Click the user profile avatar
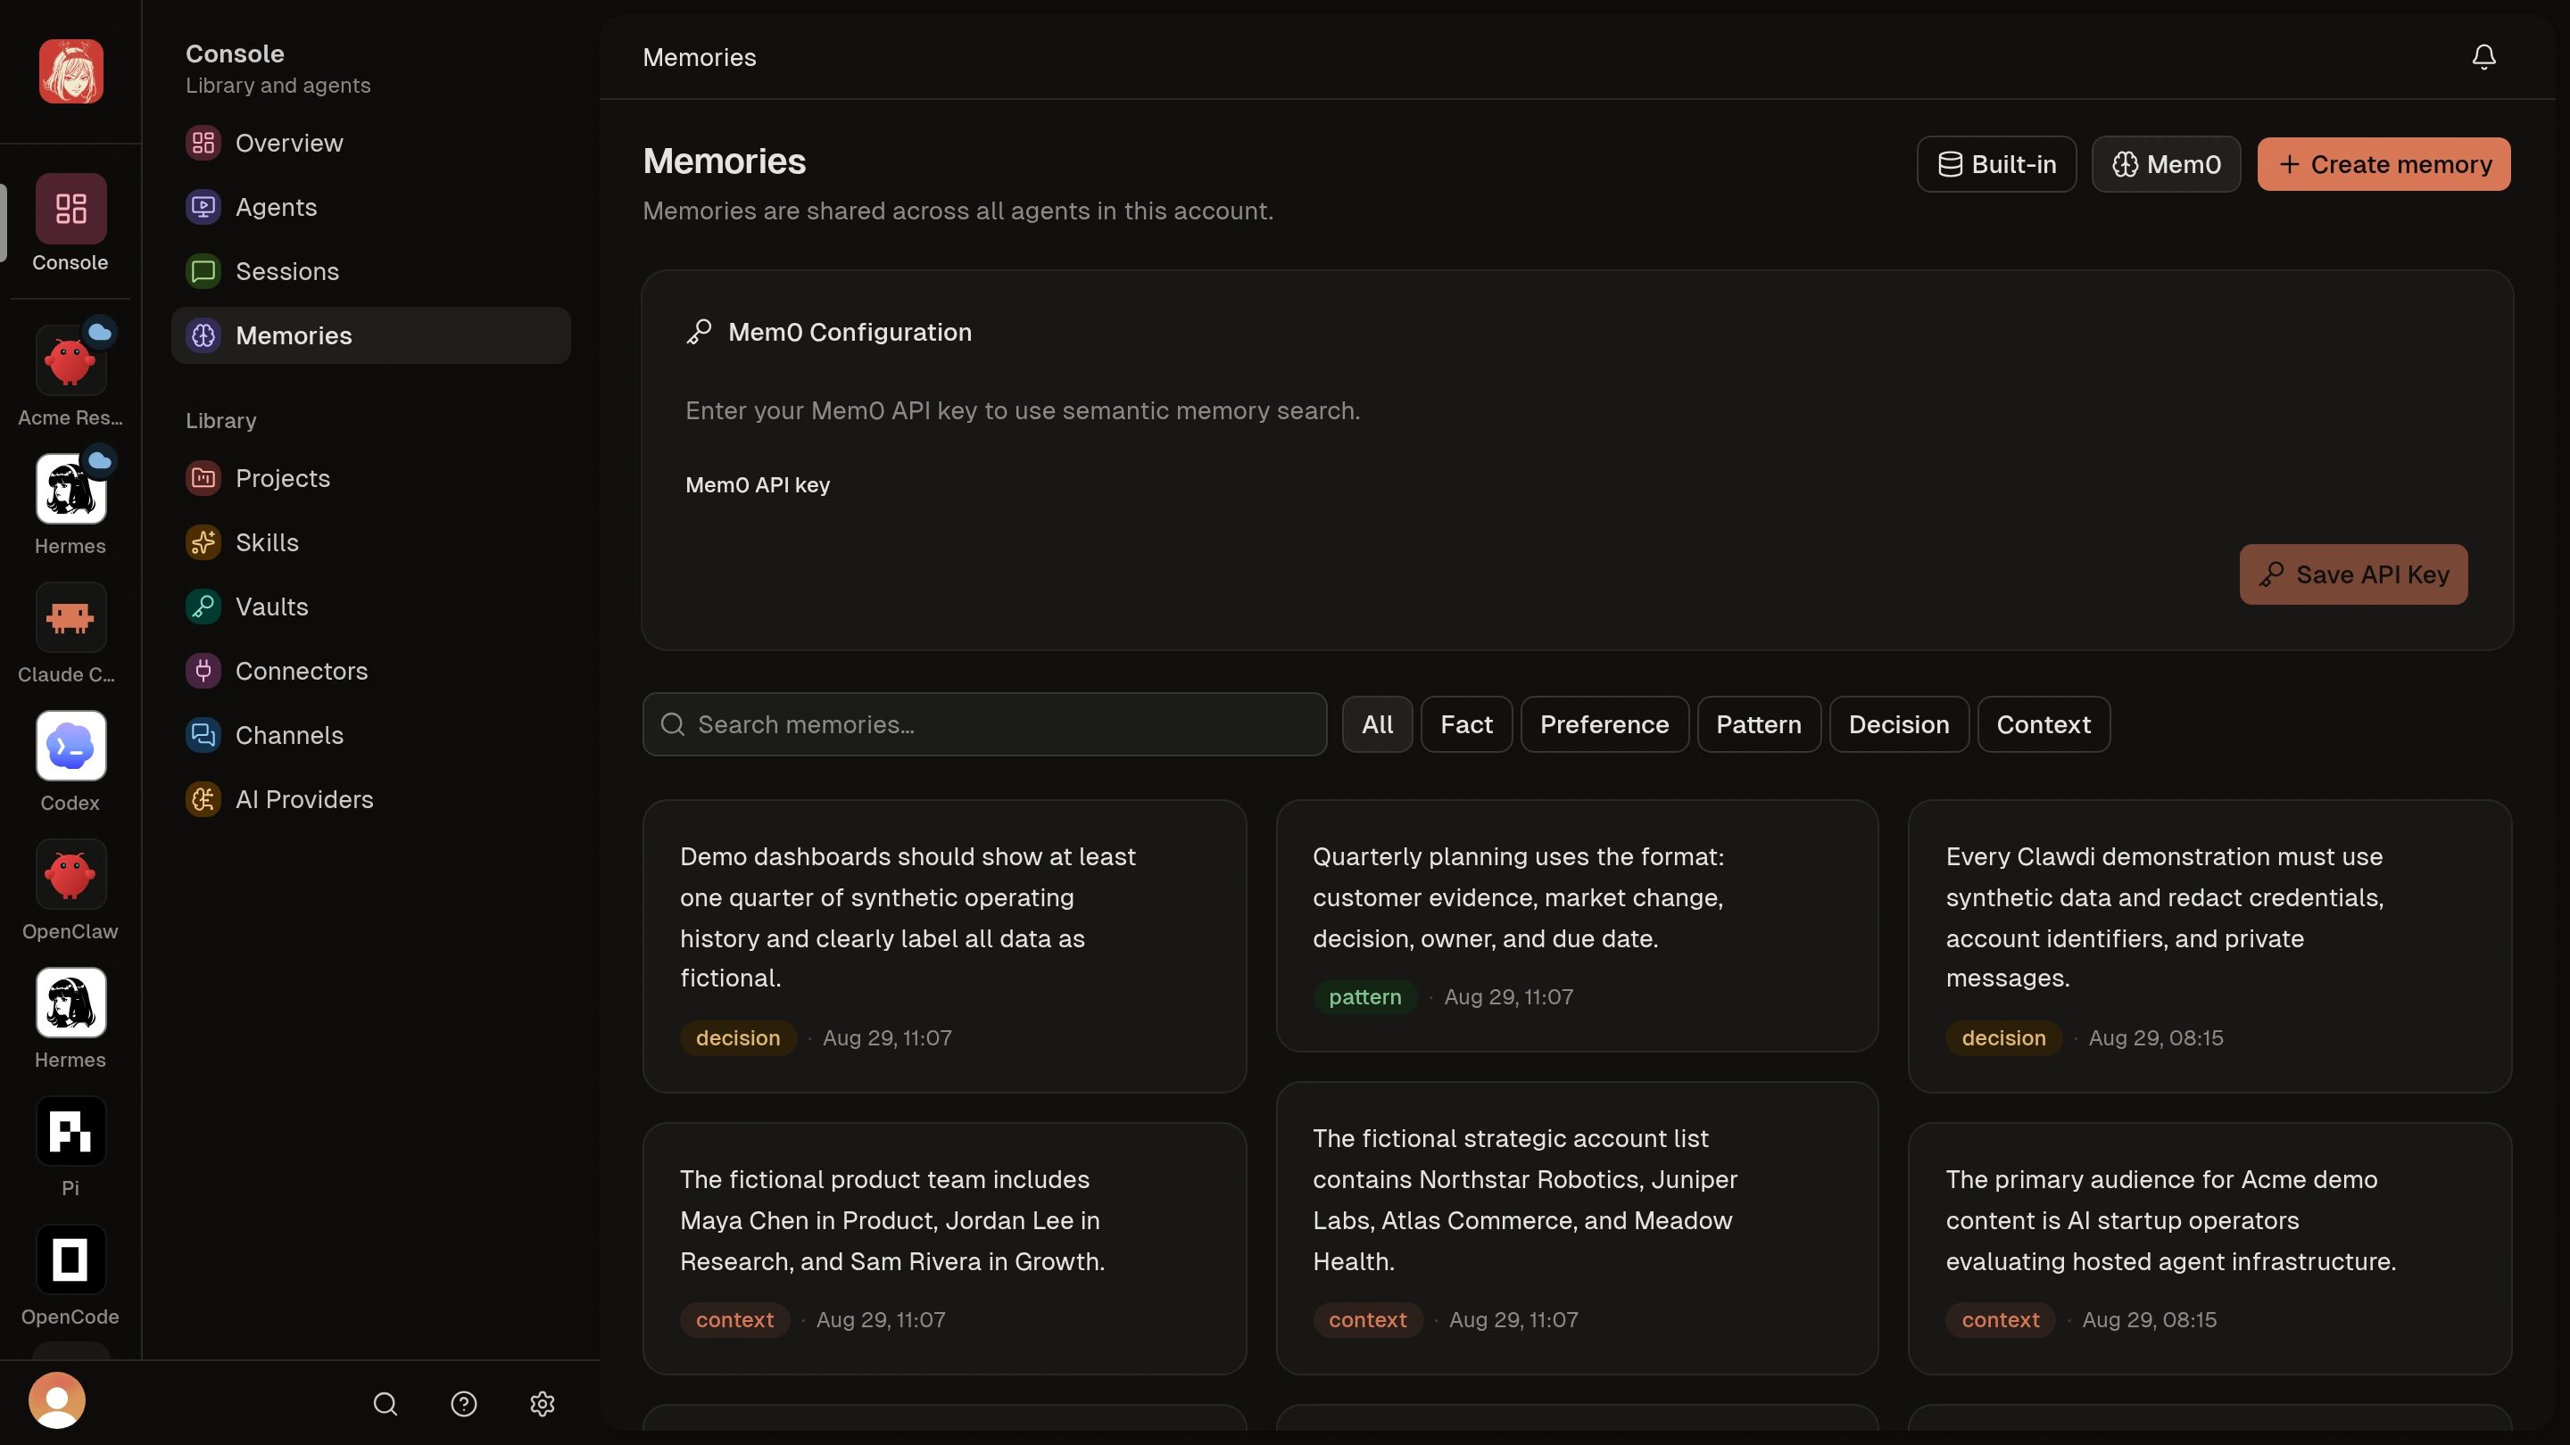The image size is (2570, 1445). point(57,1400)
